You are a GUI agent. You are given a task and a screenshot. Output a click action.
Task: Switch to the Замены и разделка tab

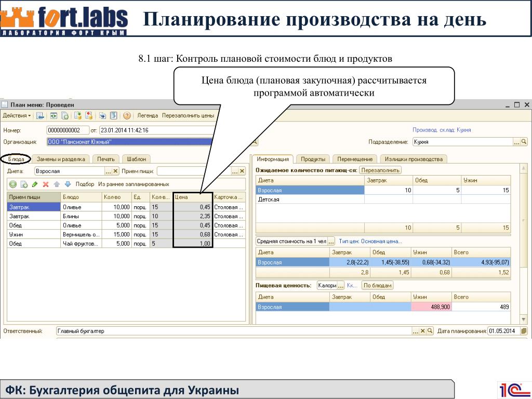(61, 159)
